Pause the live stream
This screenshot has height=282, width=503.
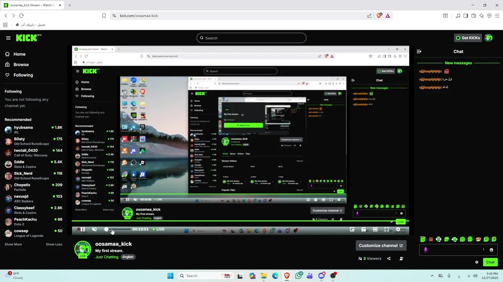click(83, 229)
